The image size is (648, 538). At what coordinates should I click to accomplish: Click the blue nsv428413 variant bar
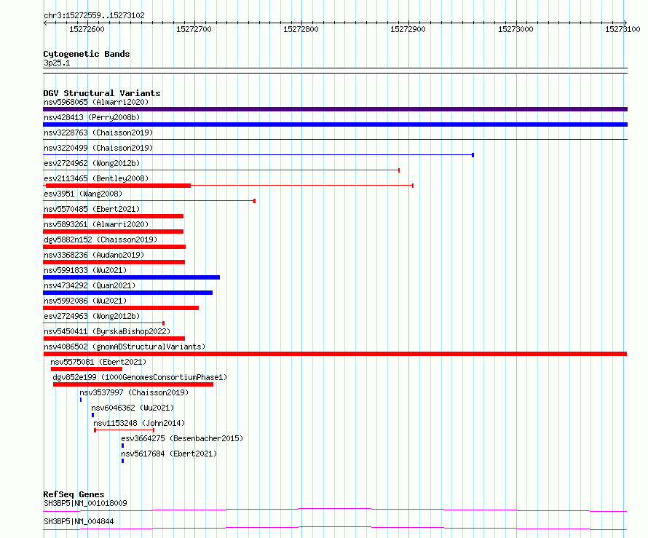click(x=335, y=124)
